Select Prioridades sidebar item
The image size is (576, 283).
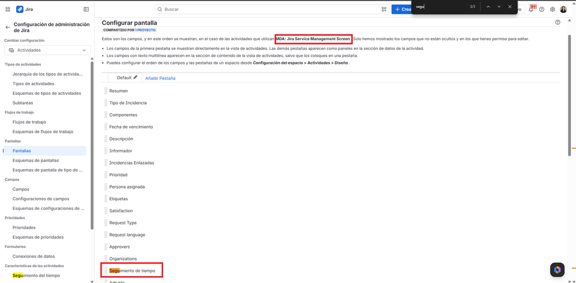[24, 227]
